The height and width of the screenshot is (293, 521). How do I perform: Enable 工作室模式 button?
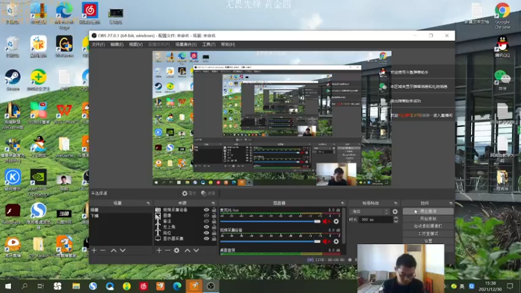(x=428, y=234)
